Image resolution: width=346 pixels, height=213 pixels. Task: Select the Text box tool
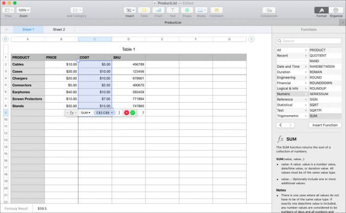click(x=172, y=10)
